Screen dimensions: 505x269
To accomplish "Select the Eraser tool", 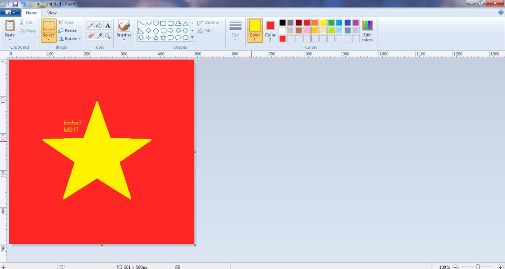I will click(x=91, y=35).
